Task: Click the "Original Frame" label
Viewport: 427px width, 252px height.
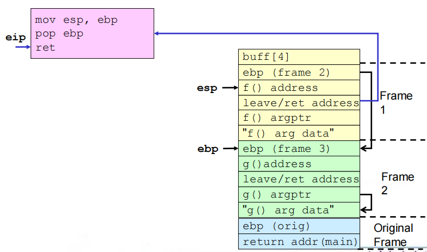Action: click(393, 235)
